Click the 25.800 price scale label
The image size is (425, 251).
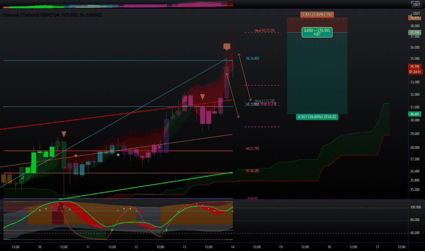(x=415, y=180)
